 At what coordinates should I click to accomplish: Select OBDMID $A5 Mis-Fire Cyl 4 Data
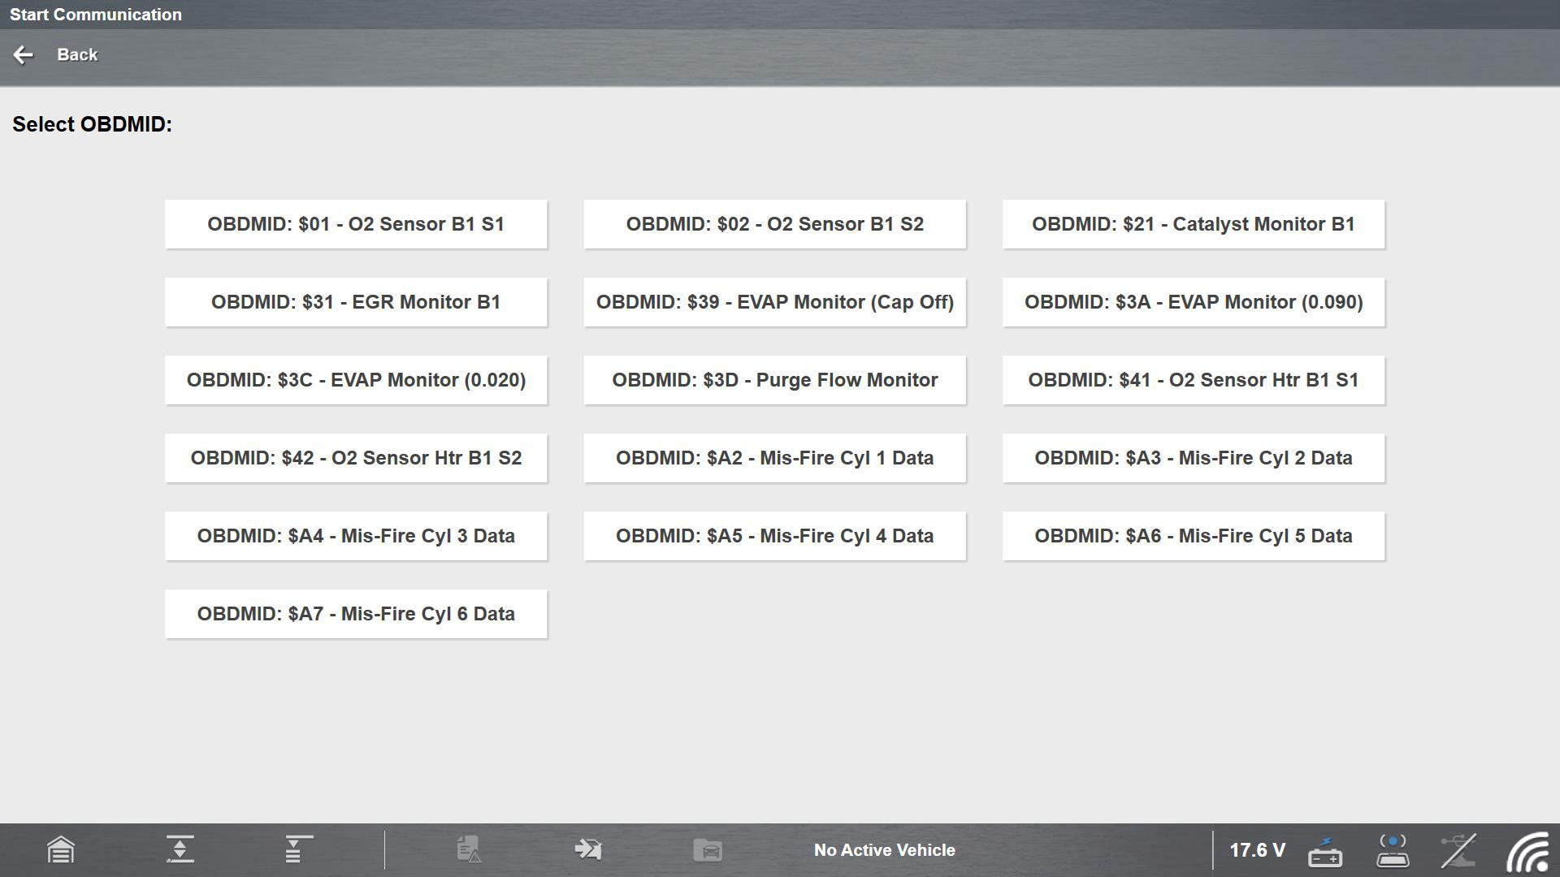774,536
